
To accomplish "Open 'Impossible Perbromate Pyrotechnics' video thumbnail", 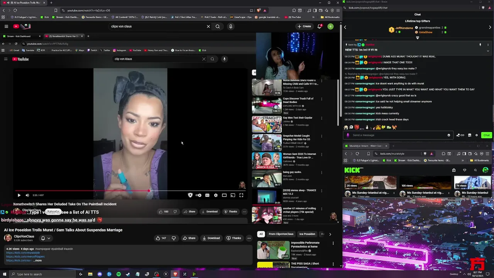I will click(x=273, y=250).
